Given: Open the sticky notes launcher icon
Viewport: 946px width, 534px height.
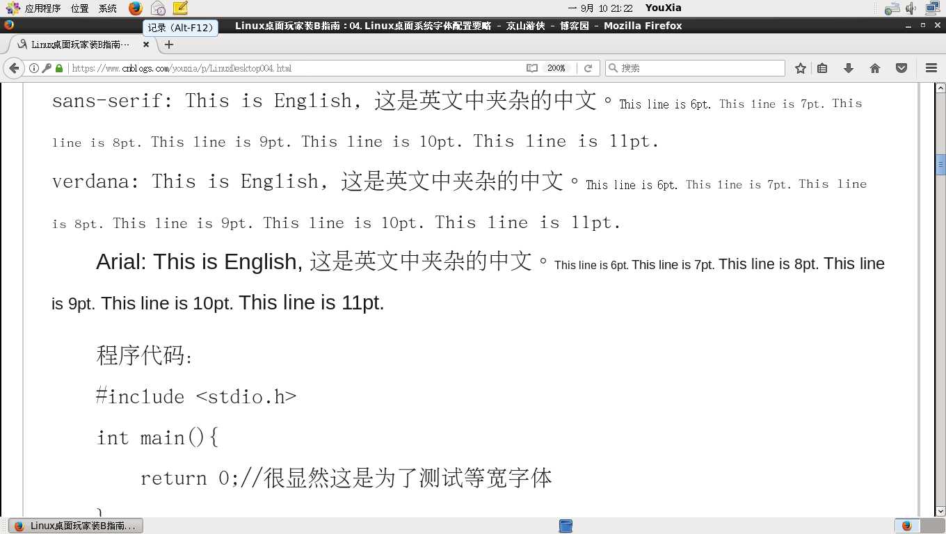Looking at the screenshot, I should [x=180, y=8].
